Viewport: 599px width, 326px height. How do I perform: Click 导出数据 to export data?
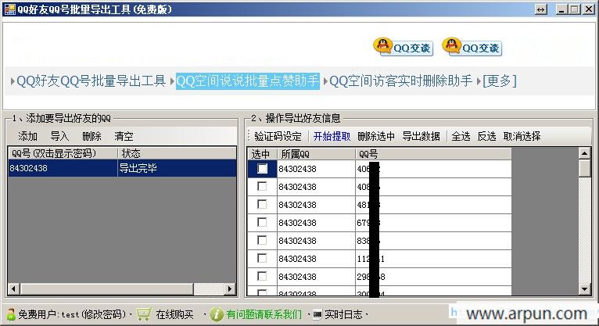(421, 136)
